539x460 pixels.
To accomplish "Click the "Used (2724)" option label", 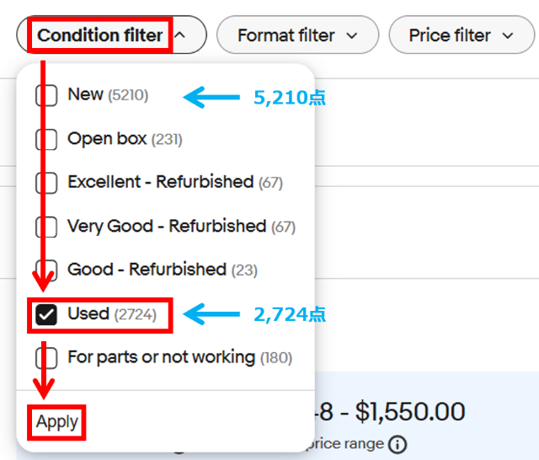I will pyautogui.click(x=111, y=314).
